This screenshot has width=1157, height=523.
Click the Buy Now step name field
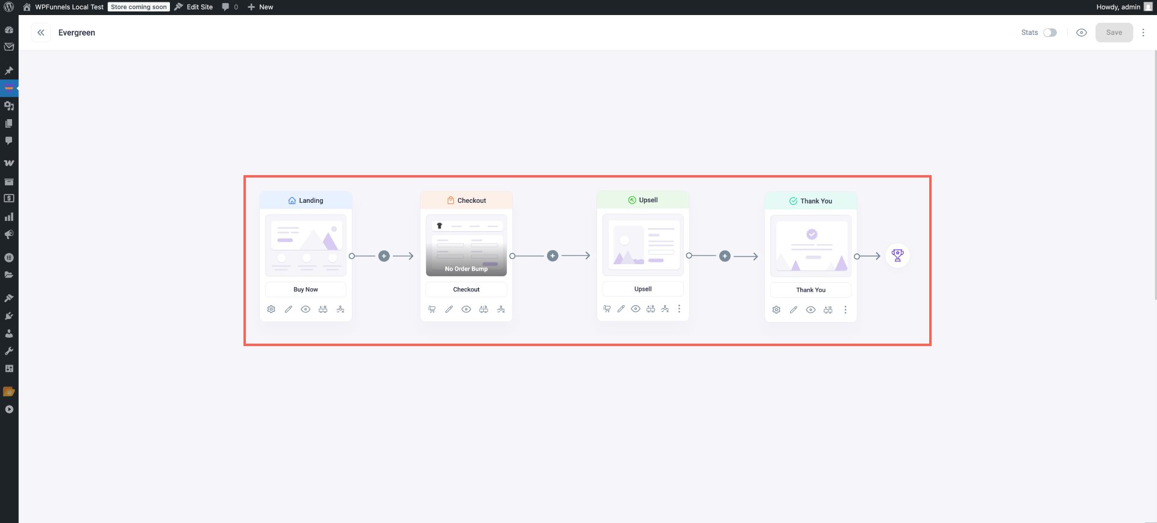[x=306, y=289]
